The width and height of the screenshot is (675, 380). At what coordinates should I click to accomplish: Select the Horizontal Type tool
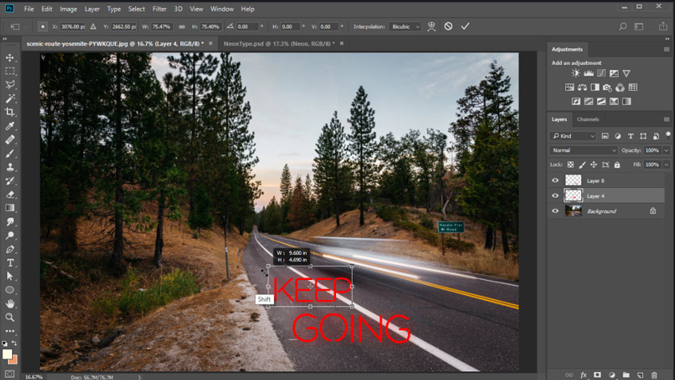[10, 263]
